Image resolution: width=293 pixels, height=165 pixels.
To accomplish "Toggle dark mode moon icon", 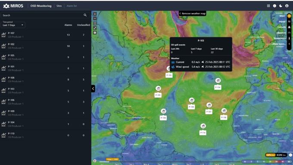I will coord(281,6).
